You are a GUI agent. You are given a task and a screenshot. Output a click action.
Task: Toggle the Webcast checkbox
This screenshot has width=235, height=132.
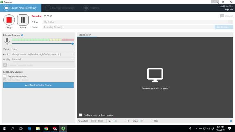[x=222, y=16]
